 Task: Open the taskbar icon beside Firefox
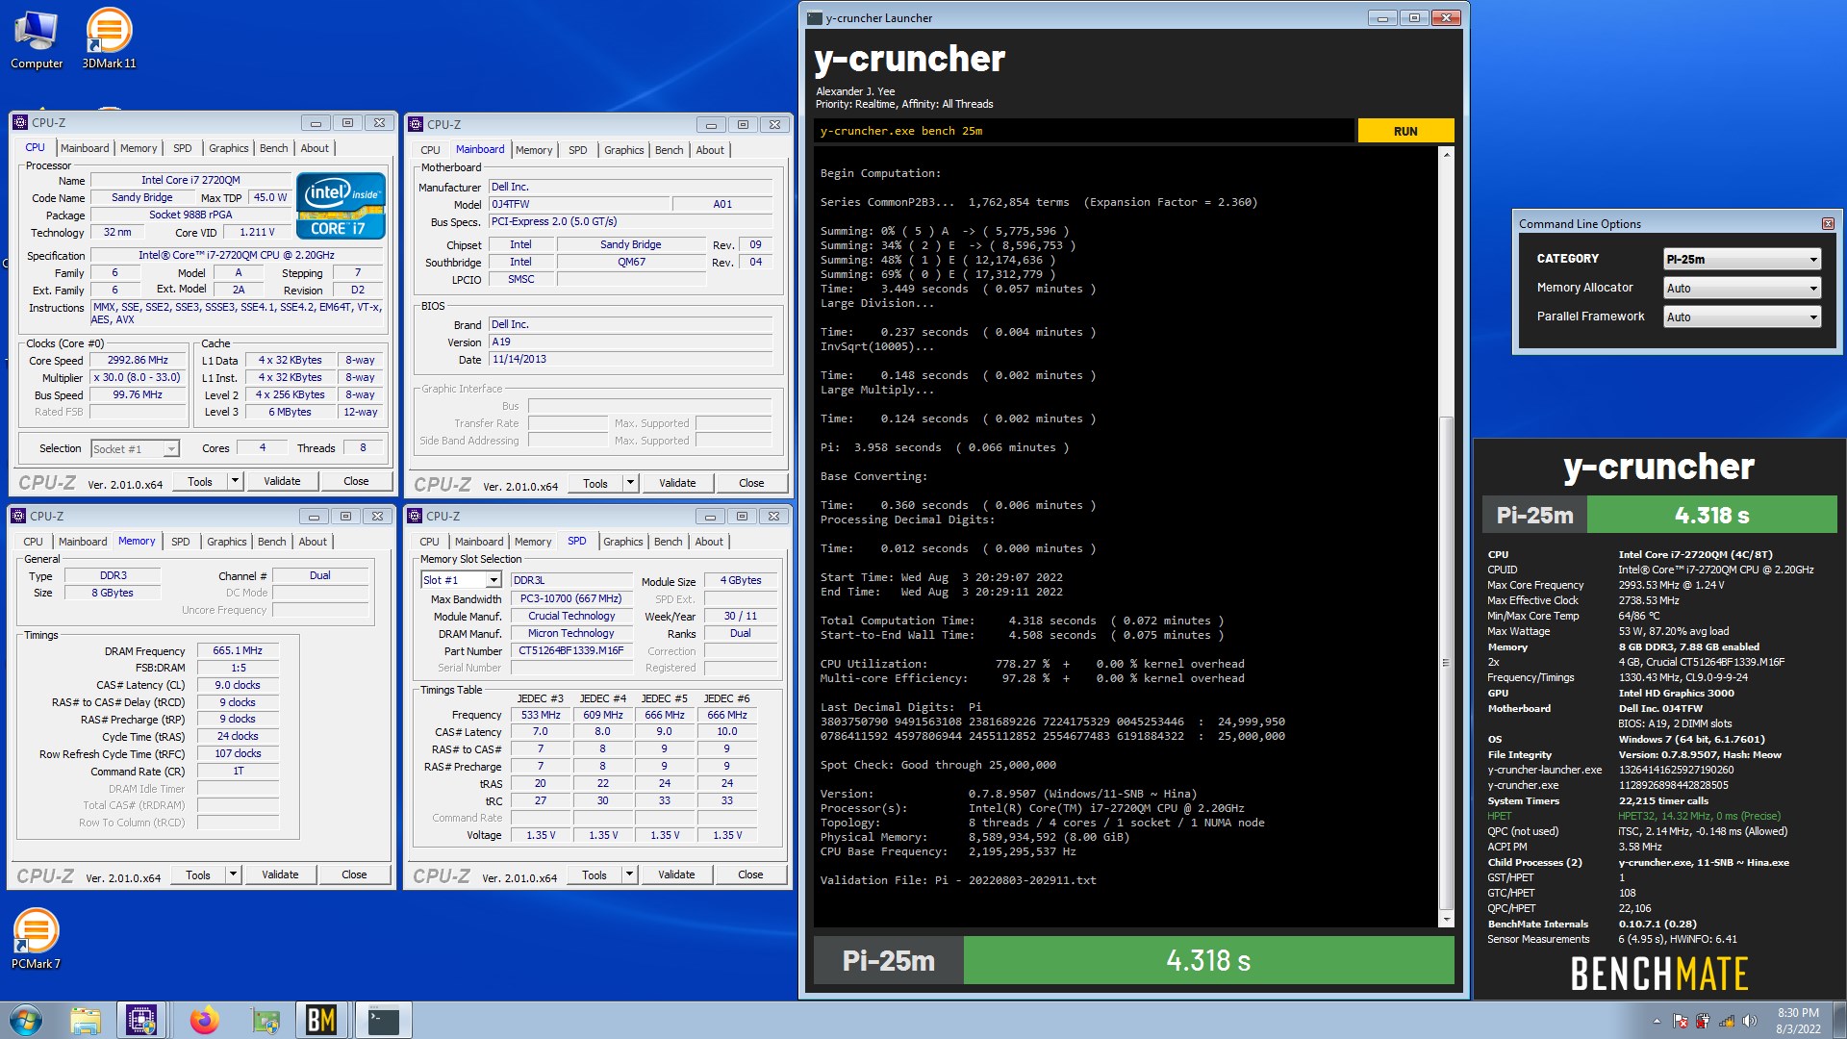pyautogui.click(x=265, y=1021)
